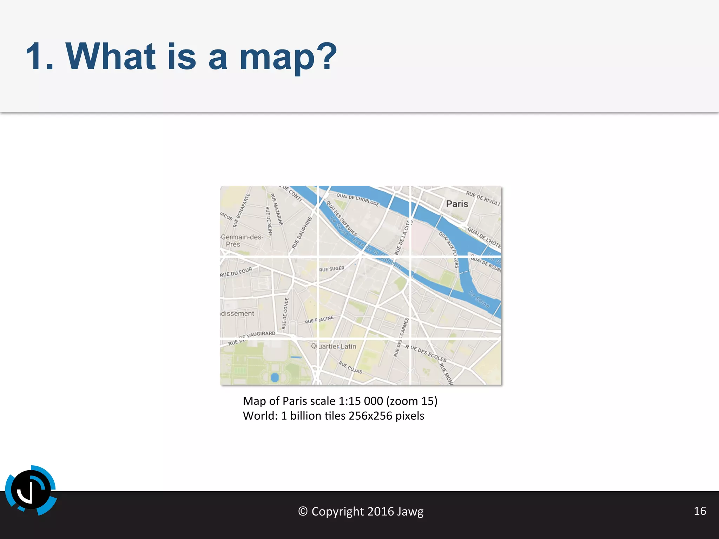Click the "RUE RACINE" street label
The height and width of the screenshot is (539, 719).
(319, 319)
